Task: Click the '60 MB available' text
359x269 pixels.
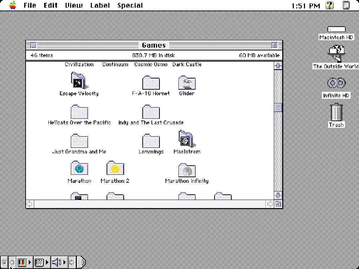Action: 259,55
